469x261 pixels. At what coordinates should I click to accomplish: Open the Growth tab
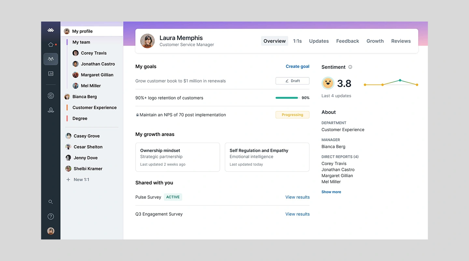click(375, 41)
